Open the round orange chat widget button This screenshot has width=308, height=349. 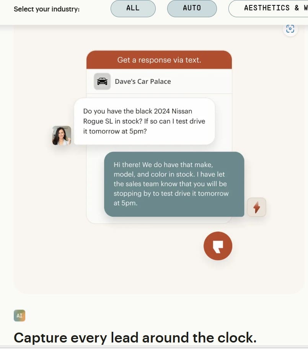pos(218,246)
